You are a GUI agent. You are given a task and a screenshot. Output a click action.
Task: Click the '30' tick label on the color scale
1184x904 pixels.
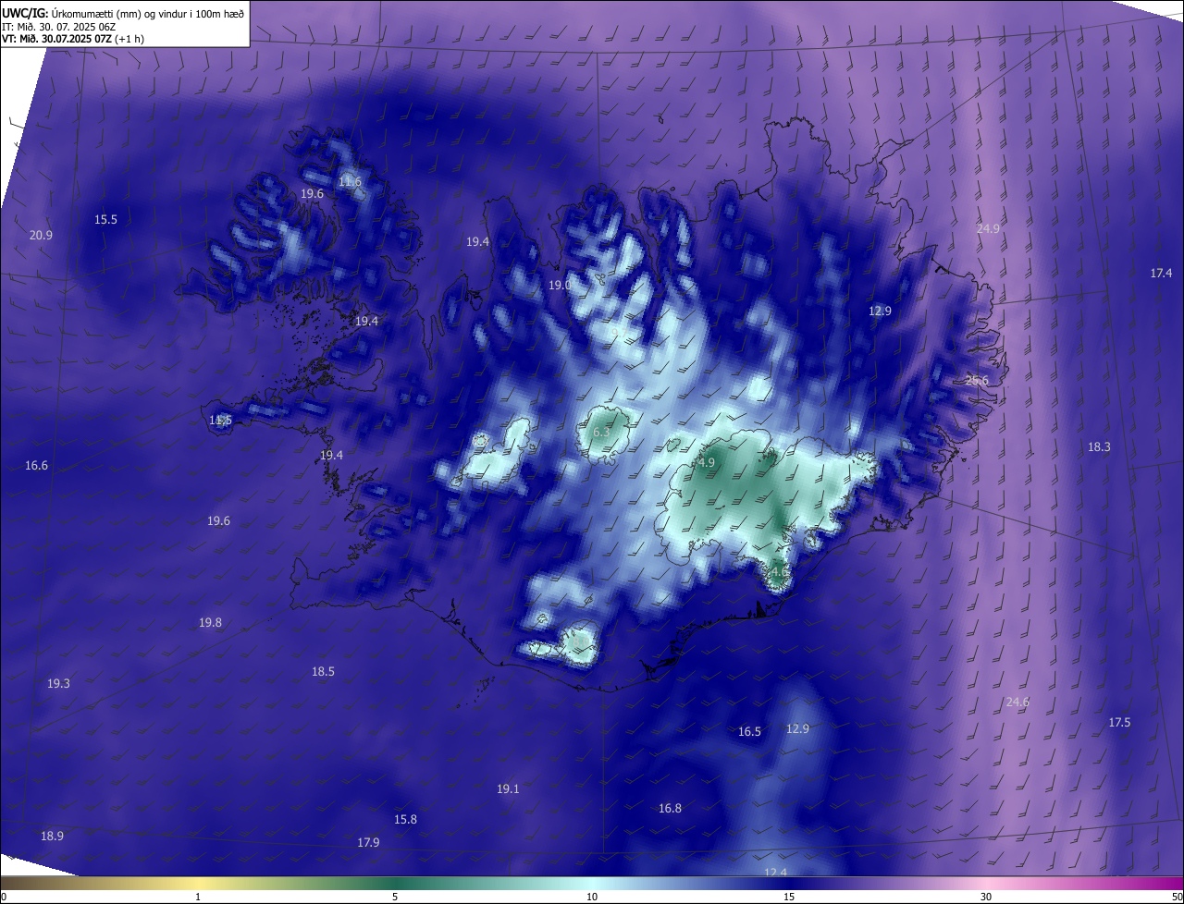986,897
